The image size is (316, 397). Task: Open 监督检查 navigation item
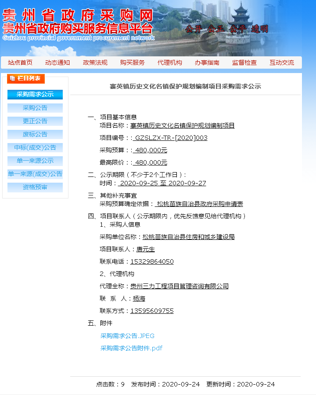(x=244, y=62)
